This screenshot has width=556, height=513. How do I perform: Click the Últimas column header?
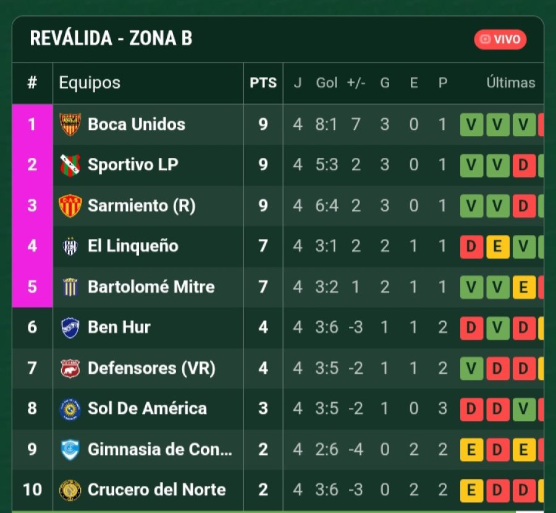pos(510,83)
